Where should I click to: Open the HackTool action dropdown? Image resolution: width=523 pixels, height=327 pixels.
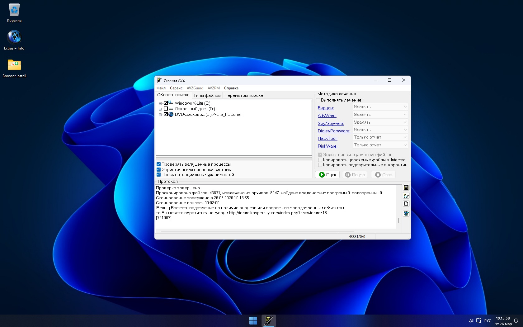(x=380, y=137)
